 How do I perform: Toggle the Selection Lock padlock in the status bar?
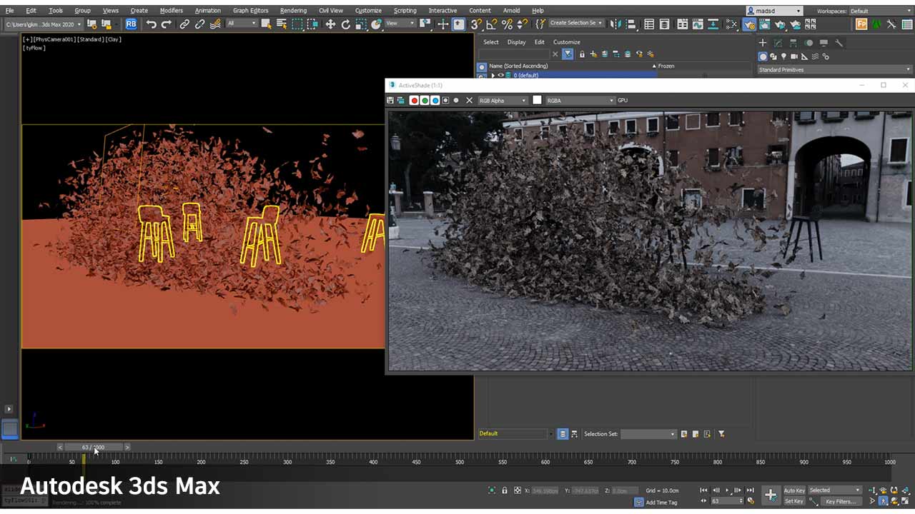click(505, 490)
